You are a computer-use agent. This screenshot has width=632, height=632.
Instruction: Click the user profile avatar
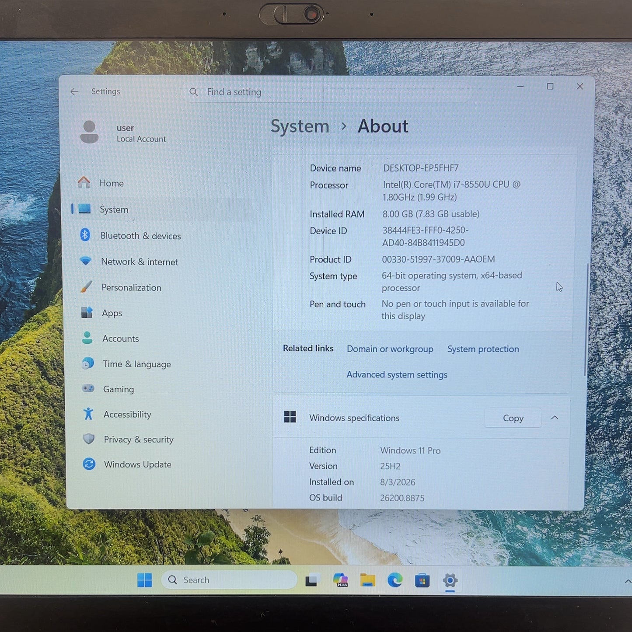click(89, 132)
